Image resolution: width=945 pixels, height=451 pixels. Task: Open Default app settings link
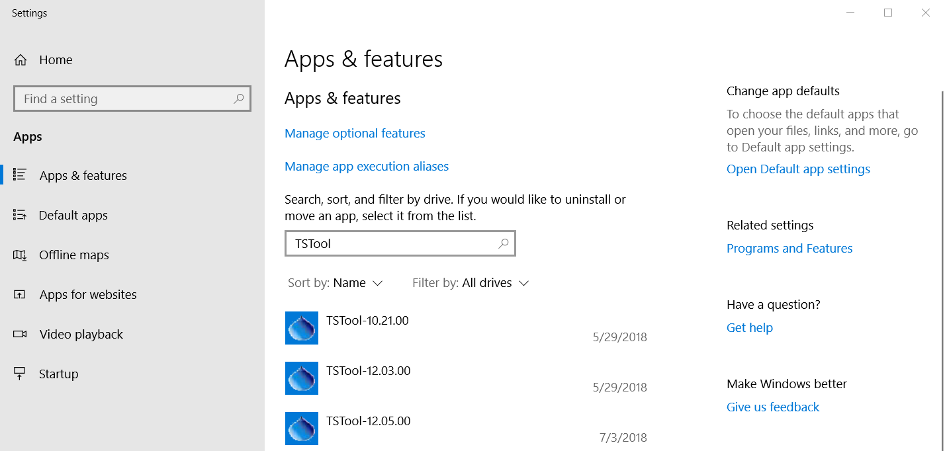798,169
